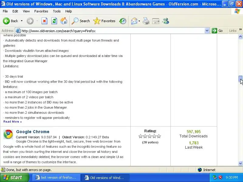Rate Google Chrome with the first star

click(x=141, y=136)
